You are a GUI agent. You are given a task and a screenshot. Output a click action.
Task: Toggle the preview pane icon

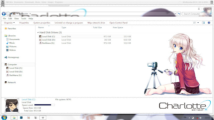click(203, 23)
